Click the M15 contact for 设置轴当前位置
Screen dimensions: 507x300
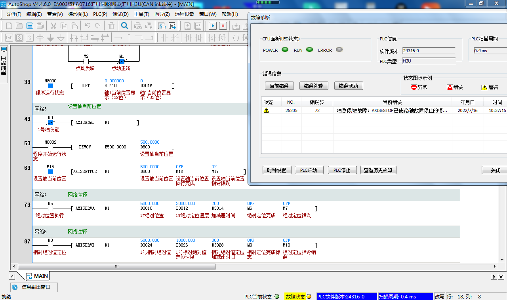click(50, 172)
